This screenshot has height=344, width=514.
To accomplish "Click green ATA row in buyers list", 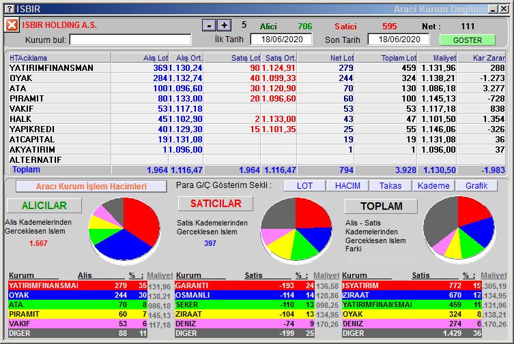I will pyautogui.click(x=78, y=304).
